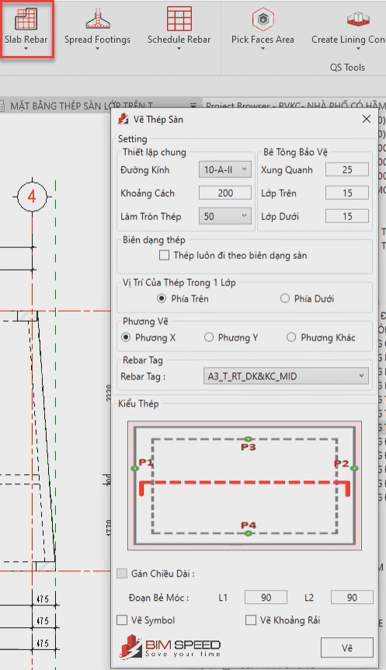Close the Vẽ Thép Sàn dialog

coord(367,119)
